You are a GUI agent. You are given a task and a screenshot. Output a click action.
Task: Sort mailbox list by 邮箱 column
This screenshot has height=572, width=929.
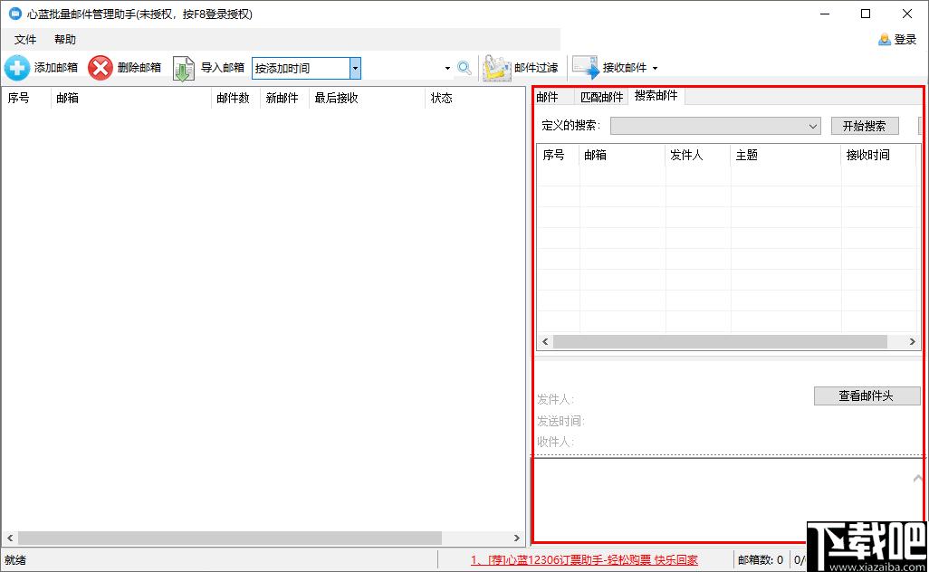(x=131, y=98)
